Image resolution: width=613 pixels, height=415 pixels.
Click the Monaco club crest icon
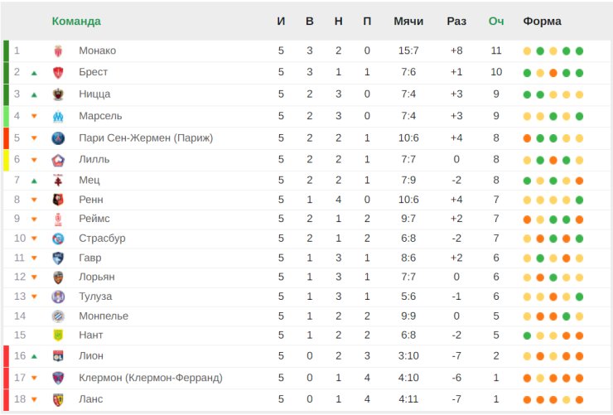(58, 51)
